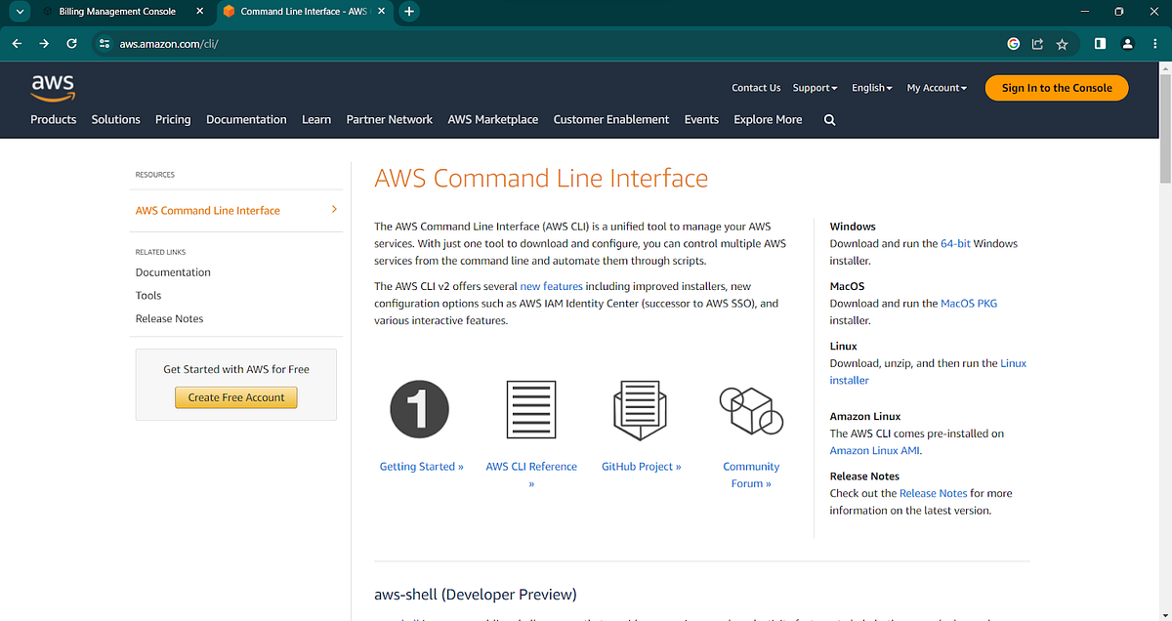Reload the current page

coord(70,44)
